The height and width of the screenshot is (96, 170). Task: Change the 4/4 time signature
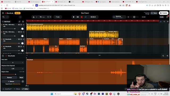click(x=49, y=17)
